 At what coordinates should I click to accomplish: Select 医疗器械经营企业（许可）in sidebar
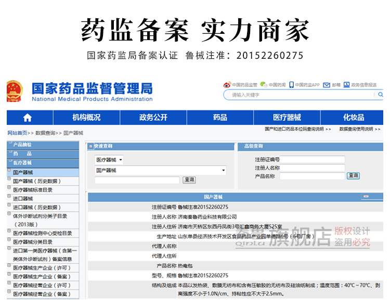click(42, 285)
